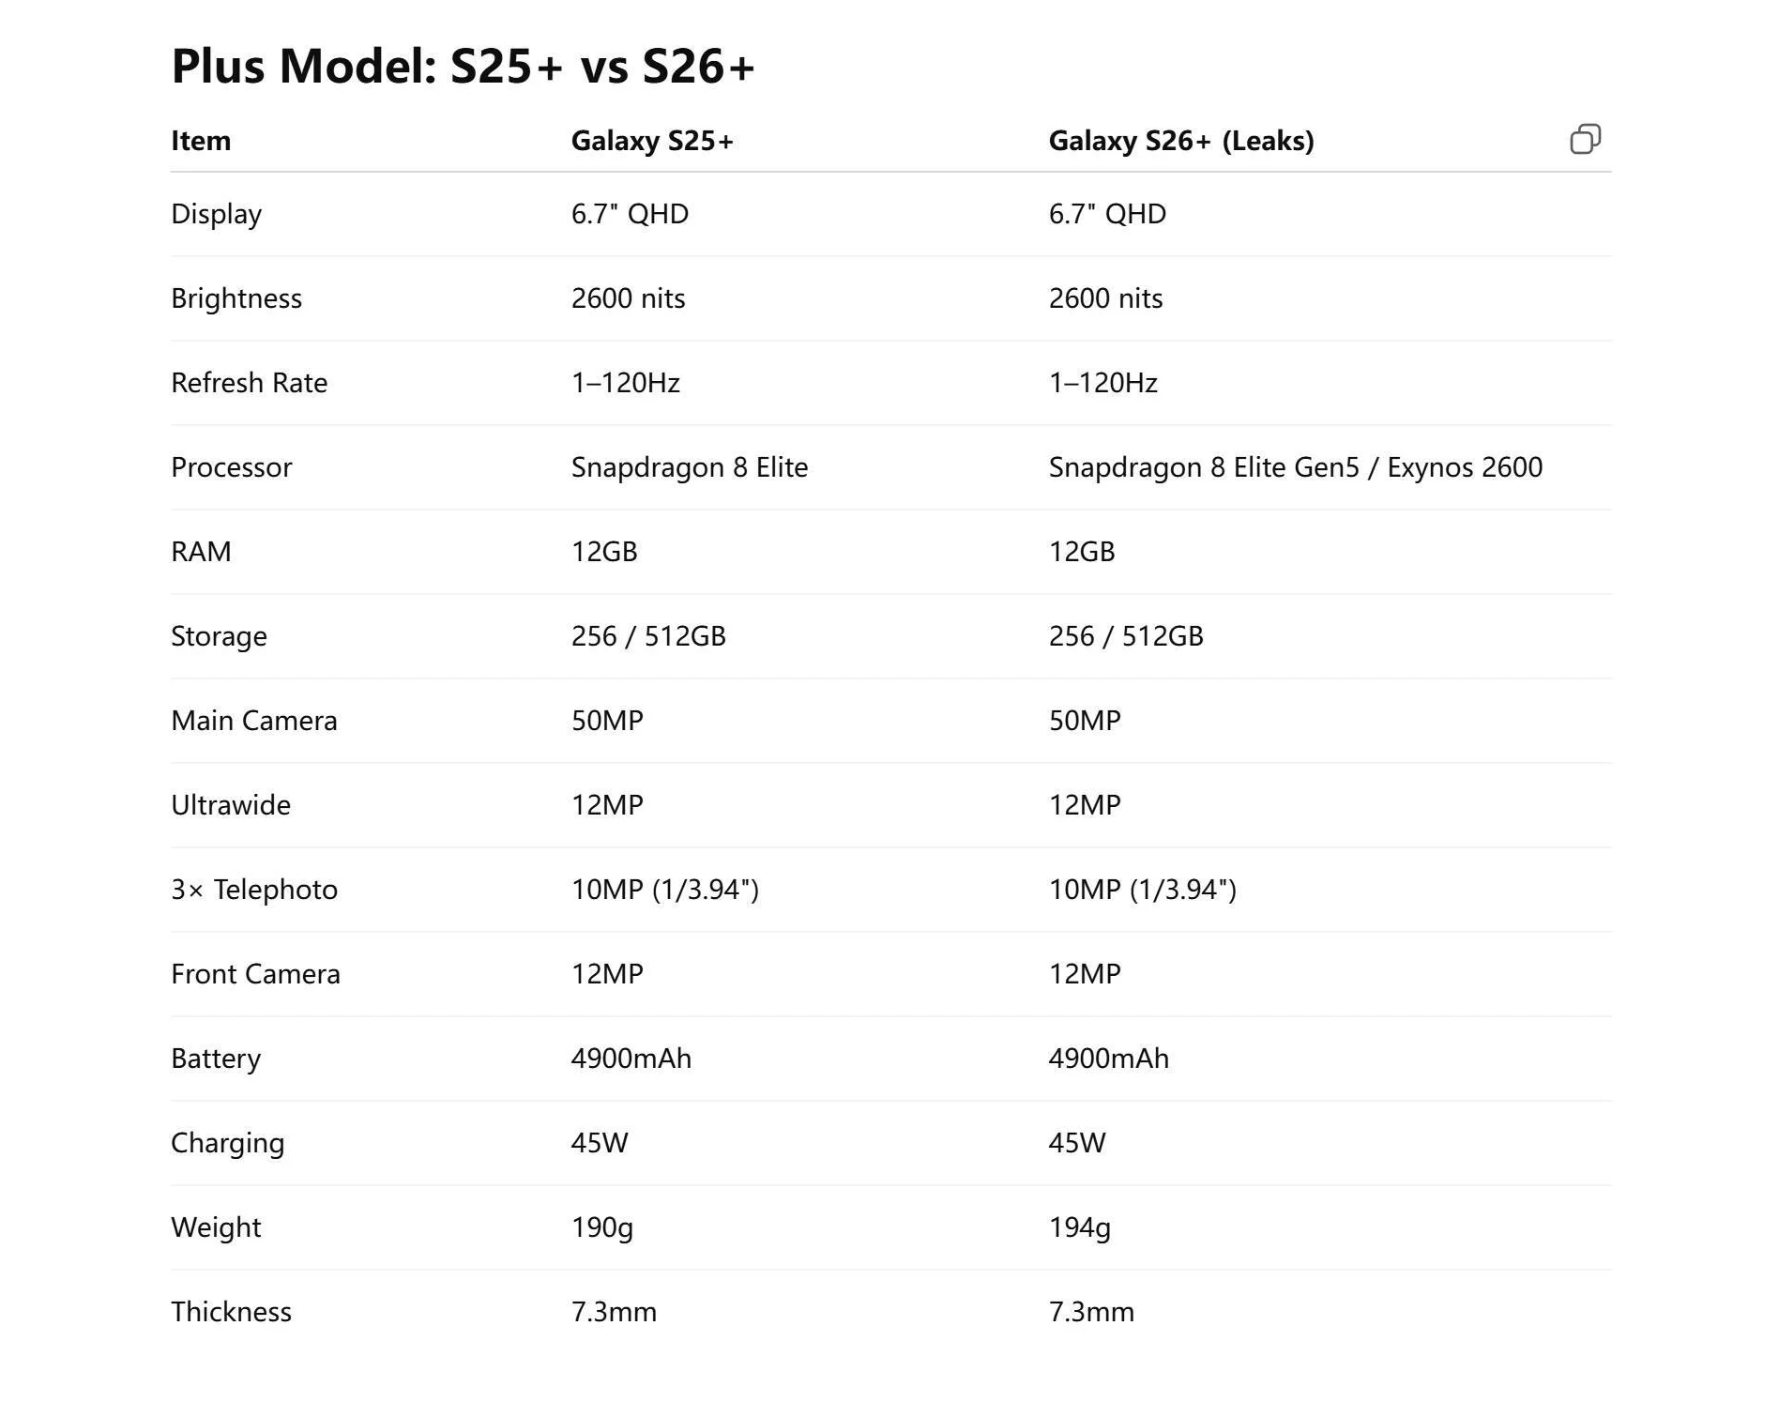Select the heading "Plus Model: S25+ vs S26+"

[x=464, y=66]
